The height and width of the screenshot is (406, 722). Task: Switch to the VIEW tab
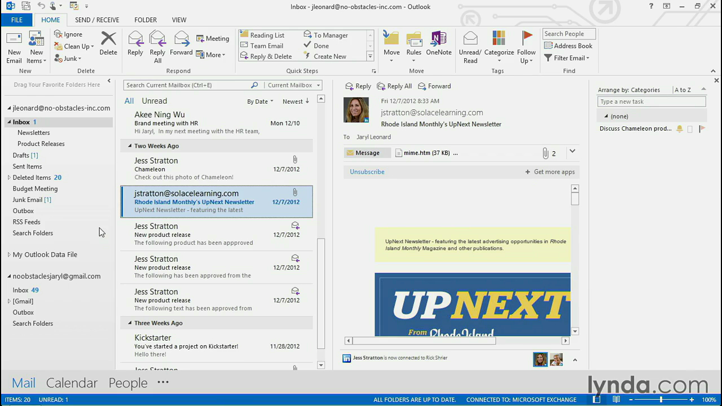tap(179, 20)
